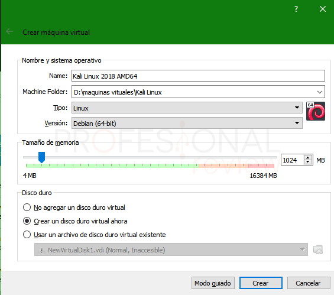Close the Crear máquina virtual dialog
334x295 pixels.
click(323, 9)
